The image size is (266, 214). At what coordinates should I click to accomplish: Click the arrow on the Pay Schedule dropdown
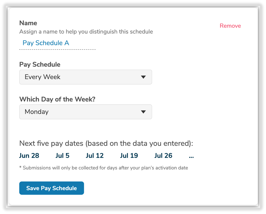point(144,77)
